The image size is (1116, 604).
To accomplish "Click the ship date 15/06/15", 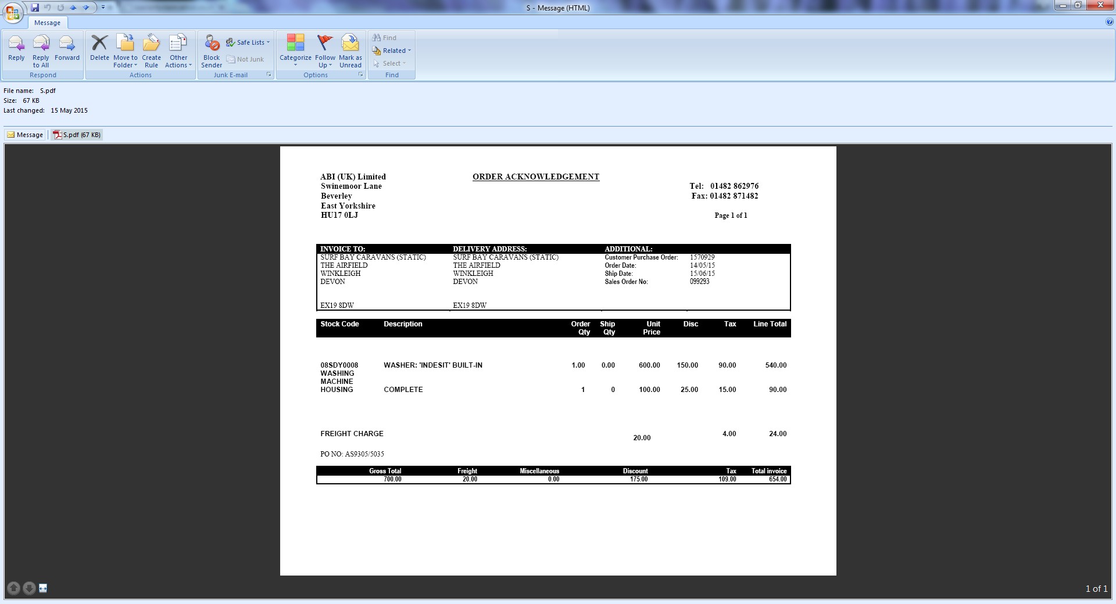I will tap(702, 274).
